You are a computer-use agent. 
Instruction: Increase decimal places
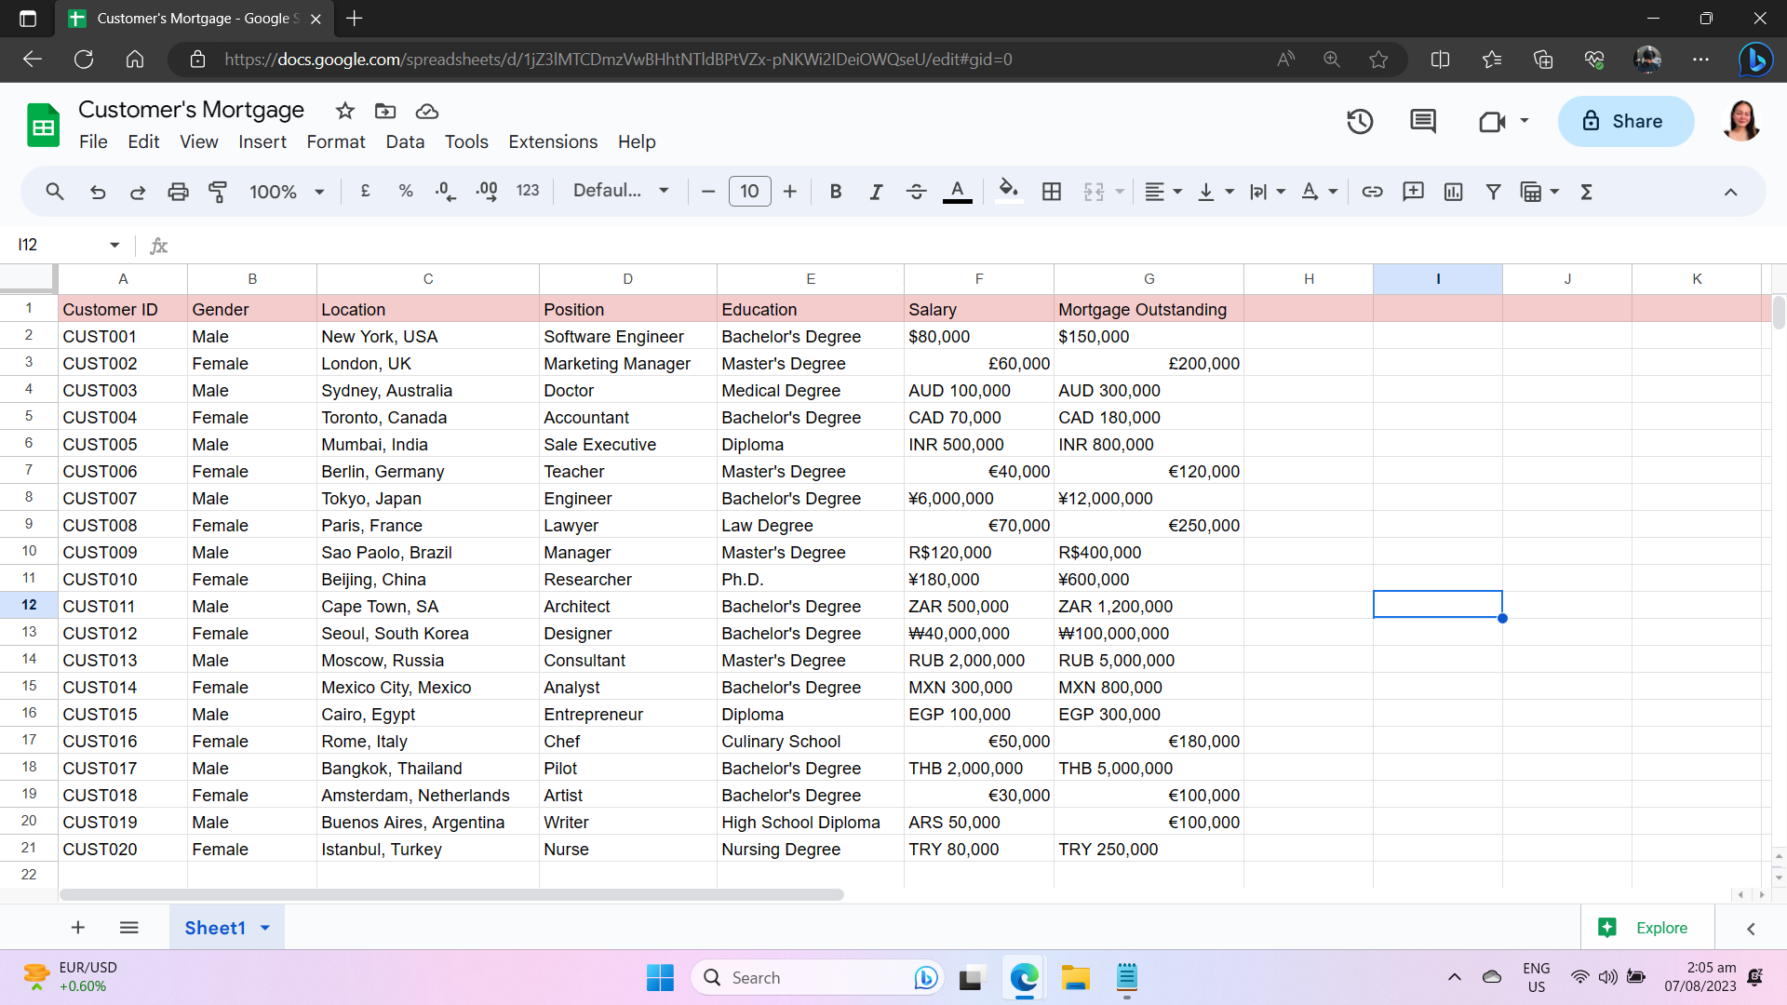coord(487,192)
